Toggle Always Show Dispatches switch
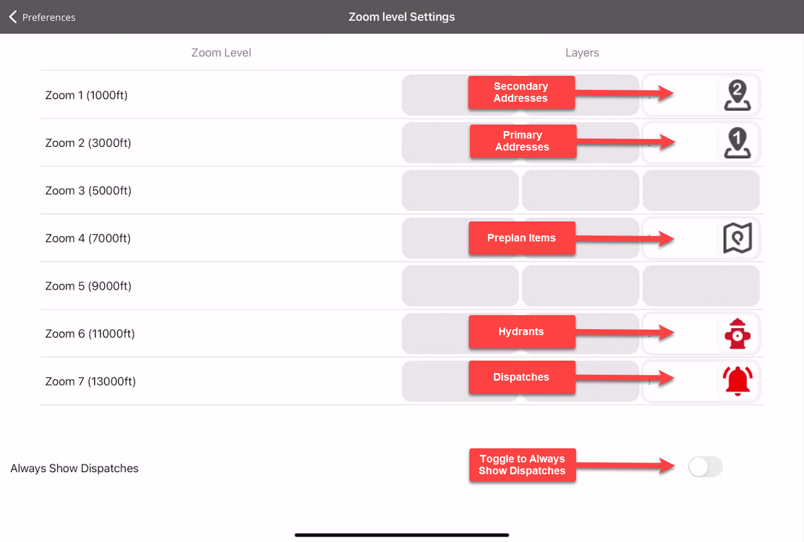Viewport: 804px width, 542px height. coord(705,467)
